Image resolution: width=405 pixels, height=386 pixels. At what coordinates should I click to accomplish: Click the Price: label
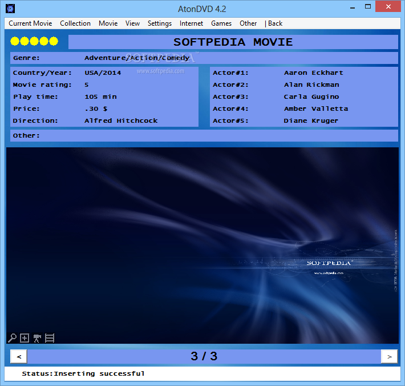(x=26, y=108)
